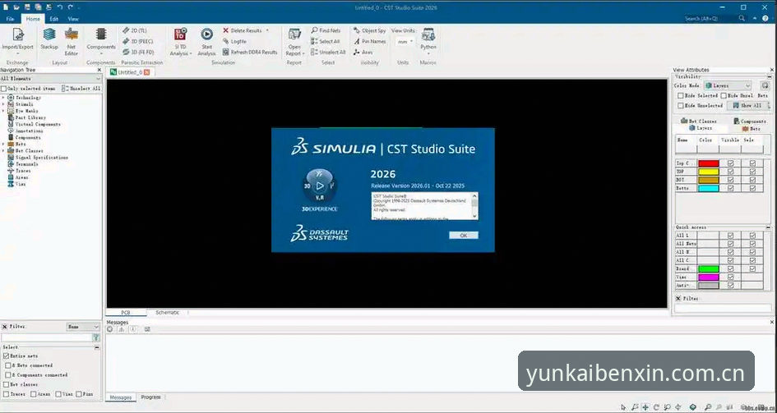Open the File menu
This screenshot has height=413, width=777.
pyautogui.click(x=10, y=19)
